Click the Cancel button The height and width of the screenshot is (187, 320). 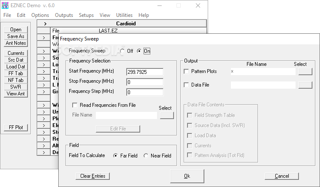point(282,176)
